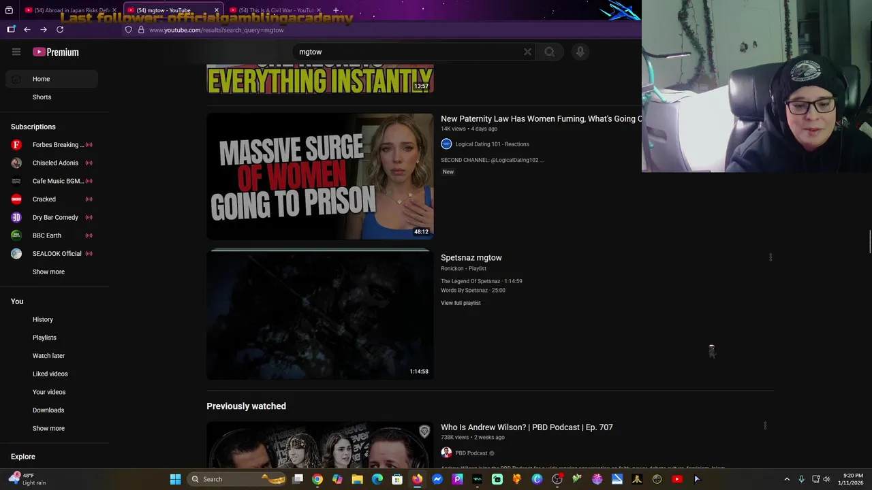
Task: Expand Show more under Subscriptions
Action: tap(48, 272)
